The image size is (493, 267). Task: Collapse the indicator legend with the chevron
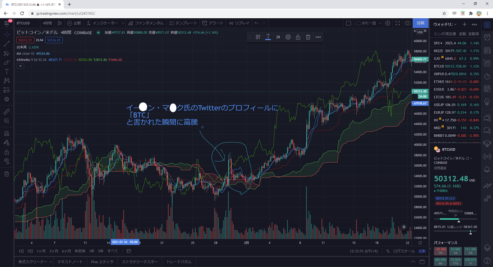pos(20,66)
